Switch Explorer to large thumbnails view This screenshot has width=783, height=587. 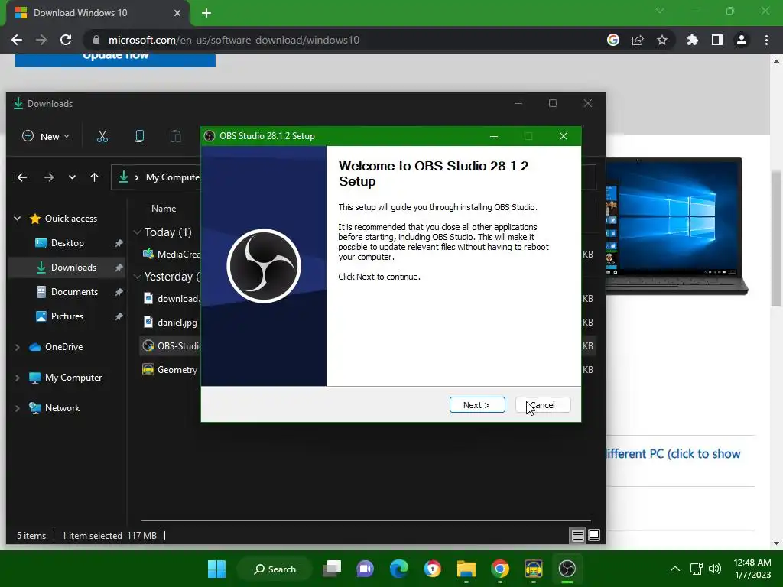(x=594, y=536)
